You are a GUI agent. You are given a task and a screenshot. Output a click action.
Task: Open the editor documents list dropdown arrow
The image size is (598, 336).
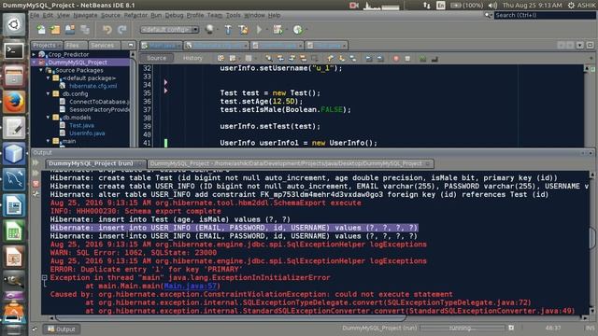point(579,45)
